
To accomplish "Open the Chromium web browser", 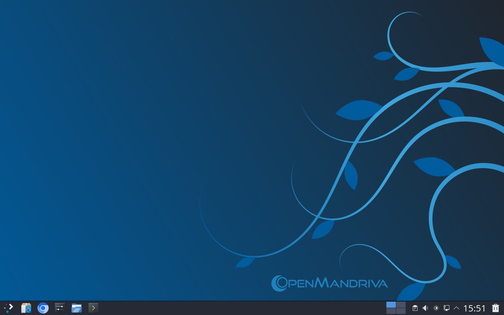I will (43, 308).
